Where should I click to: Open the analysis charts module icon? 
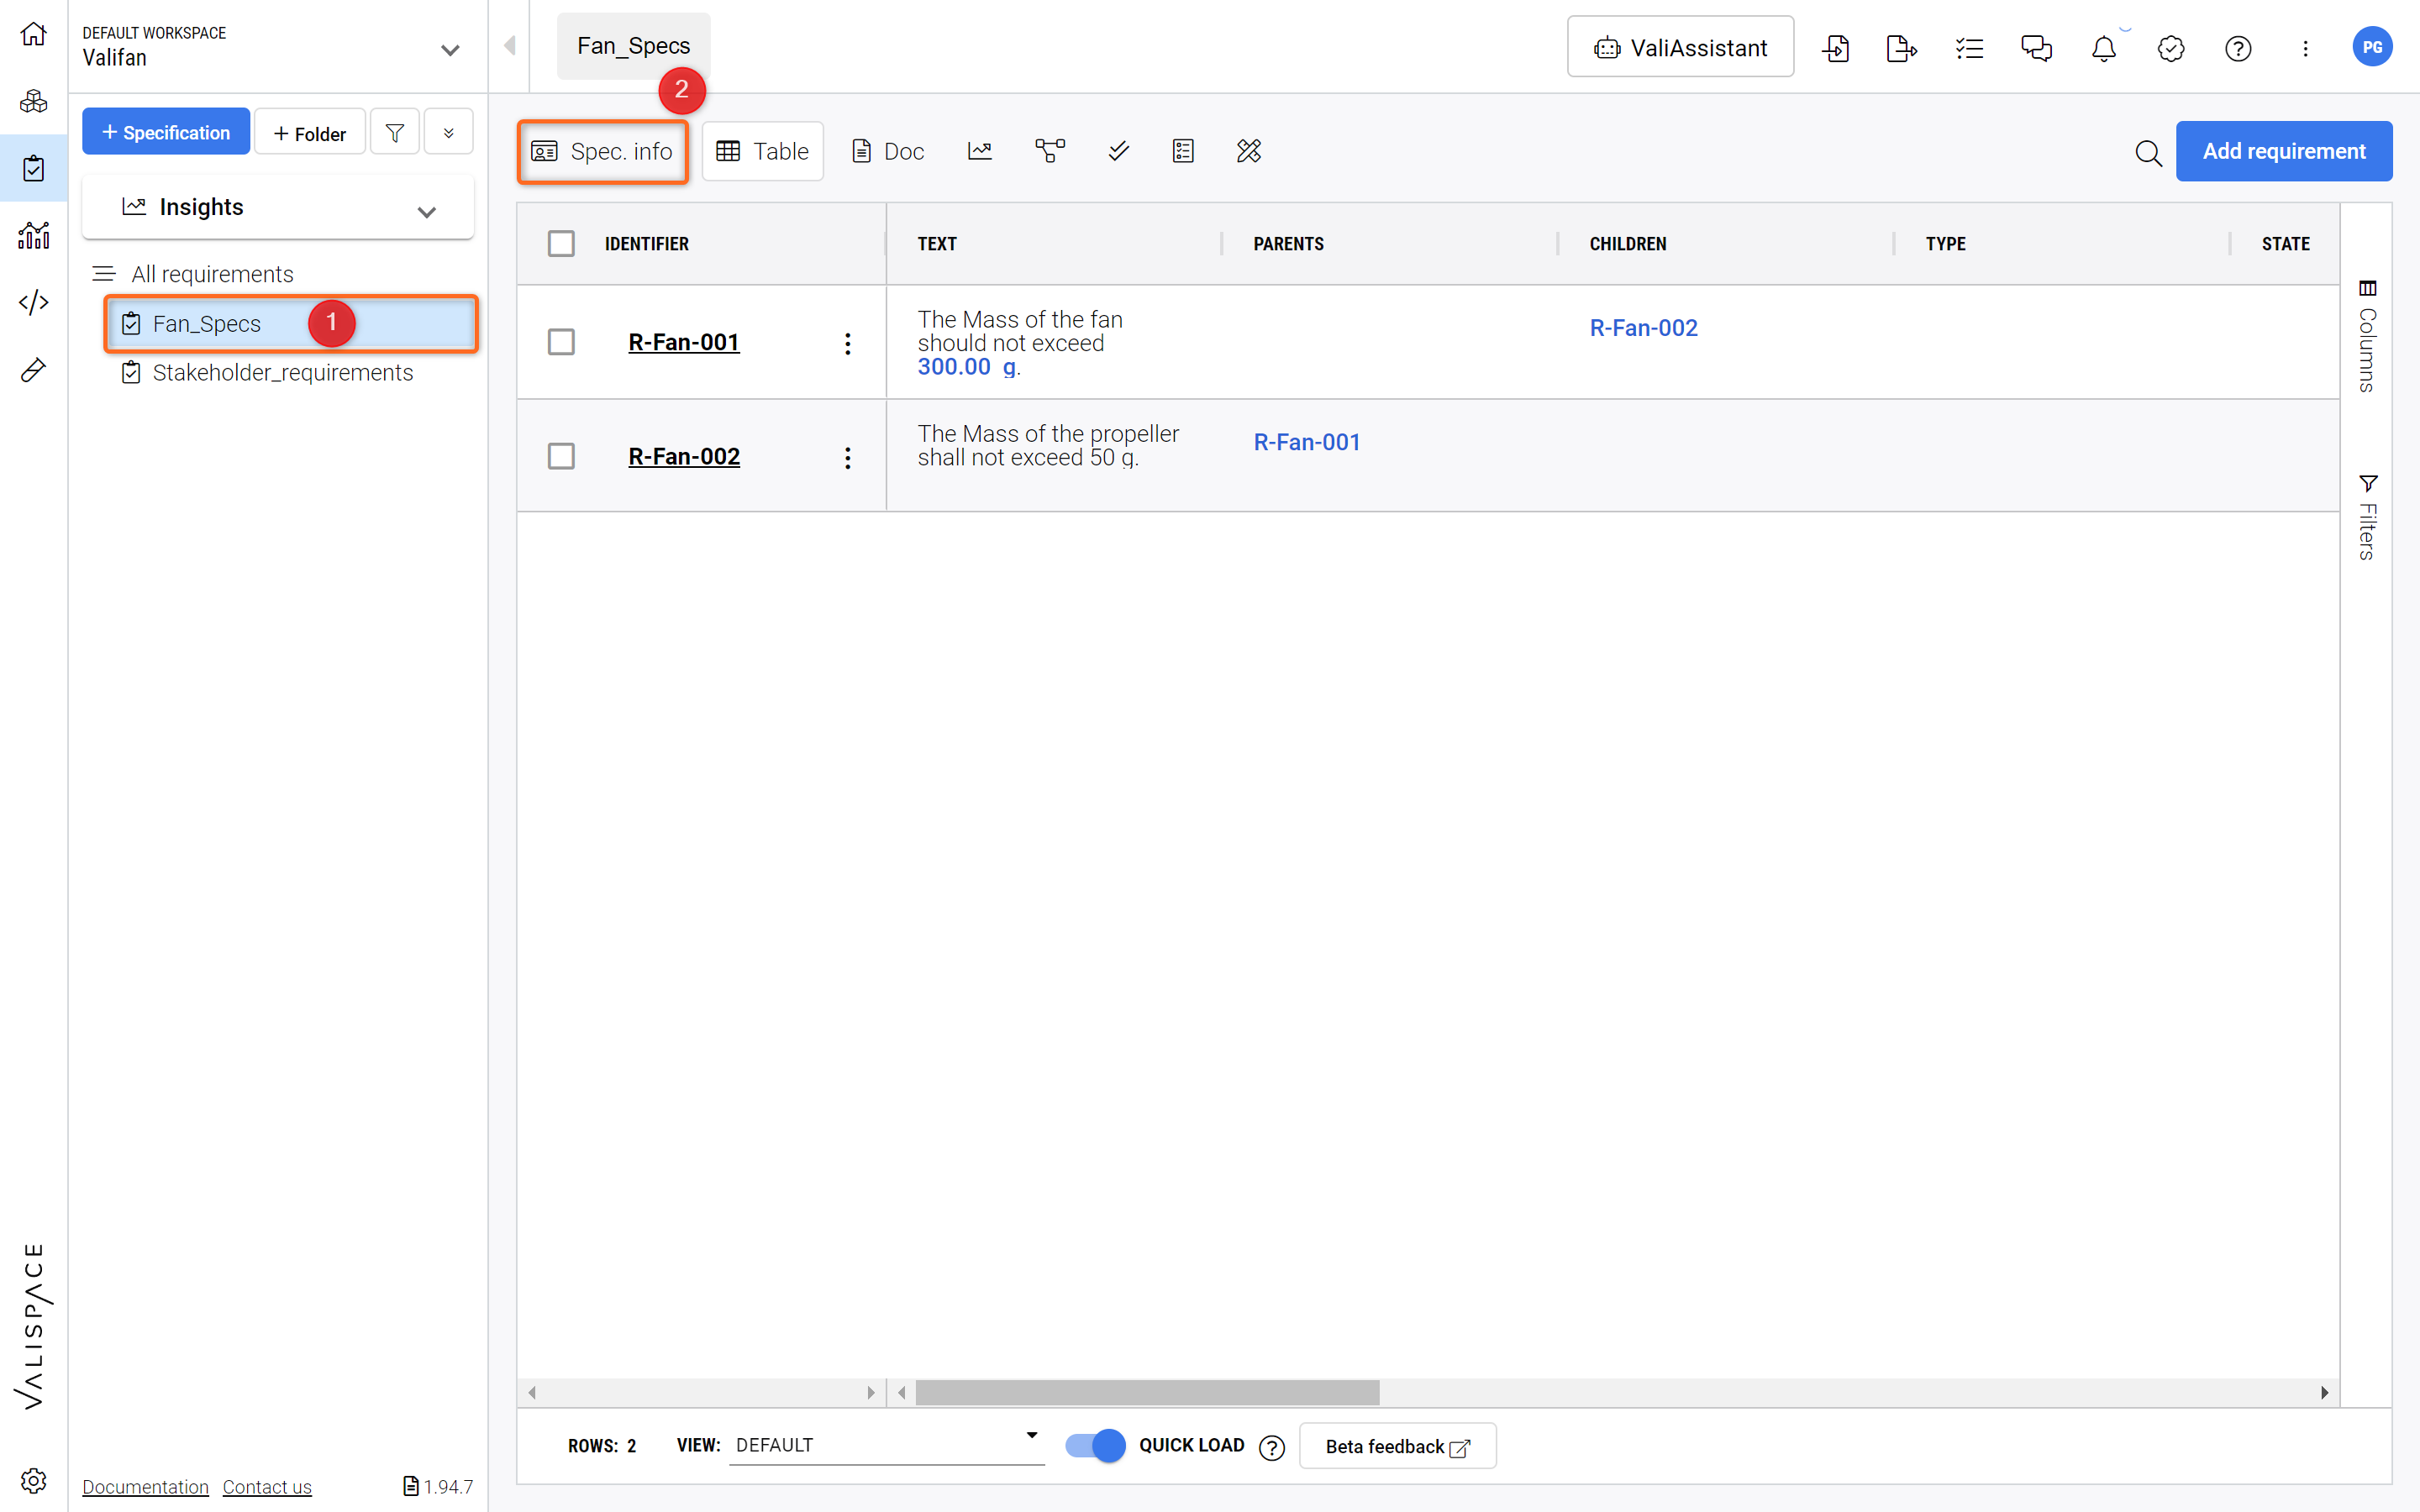tap(33, 235)
